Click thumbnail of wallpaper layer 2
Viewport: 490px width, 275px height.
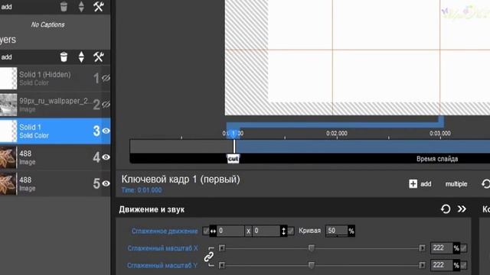(x=8, y=105)
